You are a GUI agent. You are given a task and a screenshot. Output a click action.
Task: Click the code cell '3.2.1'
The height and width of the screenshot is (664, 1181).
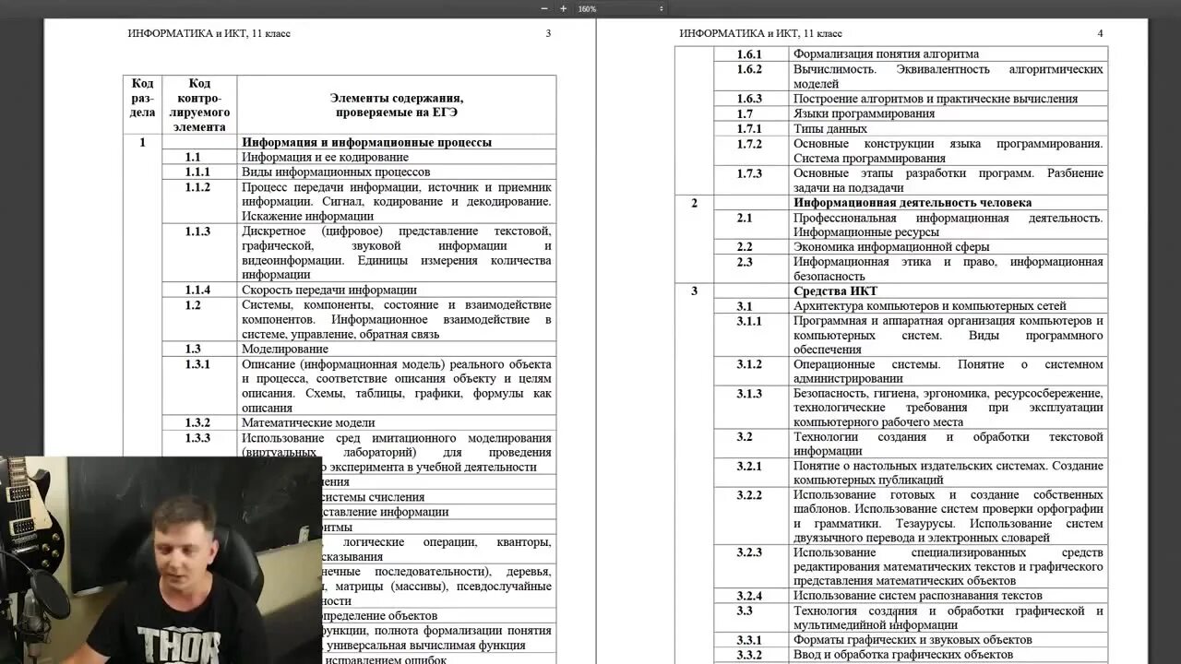coord(750,466)
